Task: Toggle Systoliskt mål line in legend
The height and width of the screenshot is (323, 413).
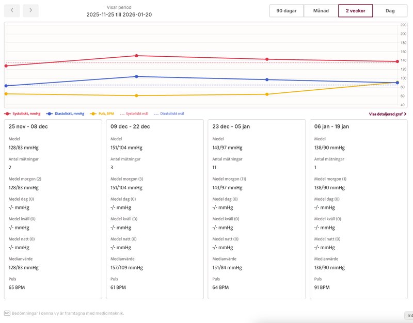Action: [134, 114]
